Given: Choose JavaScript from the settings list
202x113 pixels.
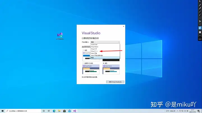Looking at the screenshot, I should coord(105,45).
